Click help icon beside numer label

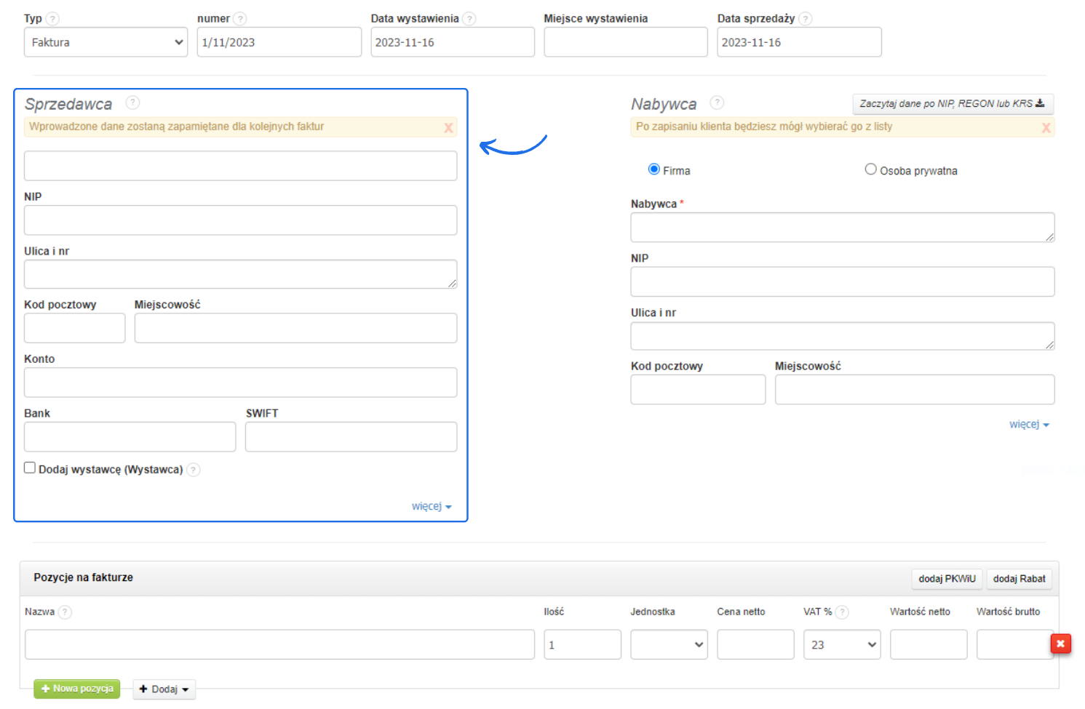(x=240, y=19)
